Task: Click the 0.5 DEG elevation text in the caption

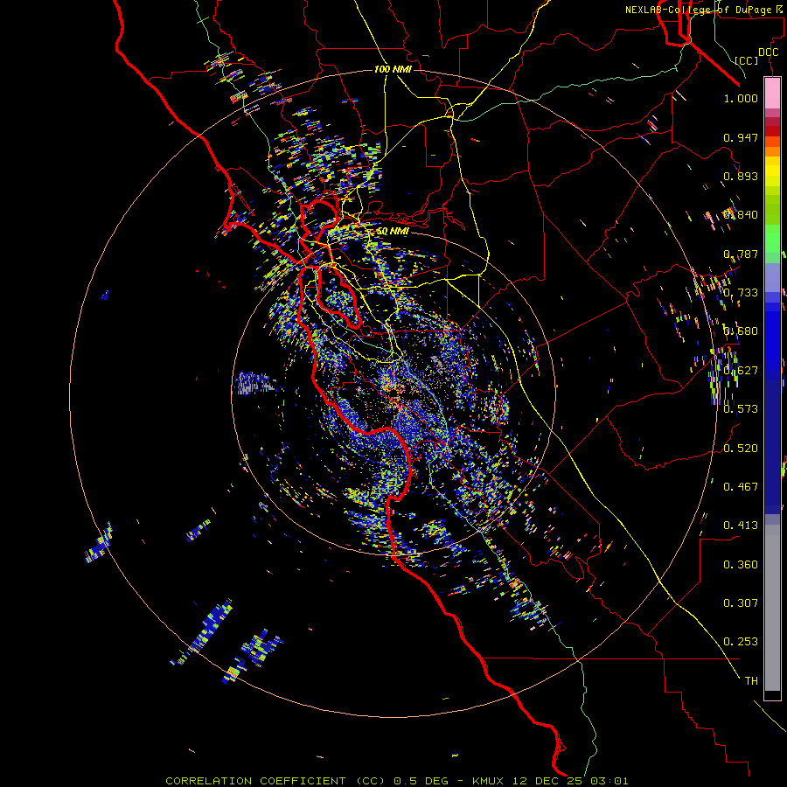Action: 422,781
